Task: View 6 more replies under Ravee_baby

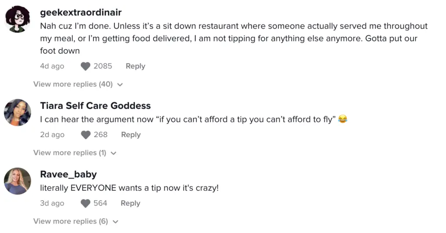Action: tap(71, 221)
